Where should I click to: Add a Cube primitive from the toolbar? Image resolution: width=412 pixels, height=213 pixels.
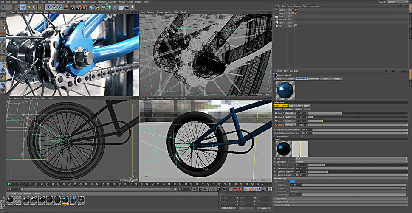click(x=92, y=7)
